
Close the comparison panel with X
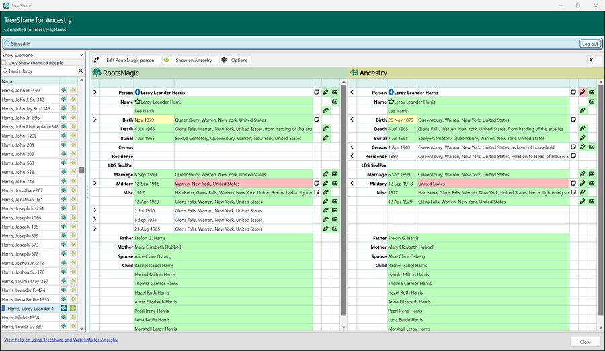591,60
